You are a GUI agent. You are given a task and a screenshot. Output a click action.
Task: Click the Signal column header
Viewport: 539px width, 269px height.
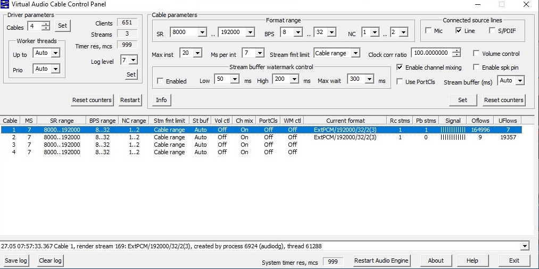point(453,121)
